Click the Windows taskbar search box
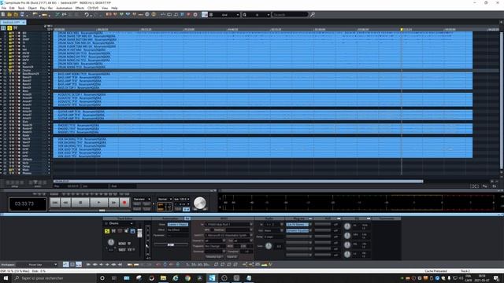Screen dimensions: 504x283 (54, 277)
